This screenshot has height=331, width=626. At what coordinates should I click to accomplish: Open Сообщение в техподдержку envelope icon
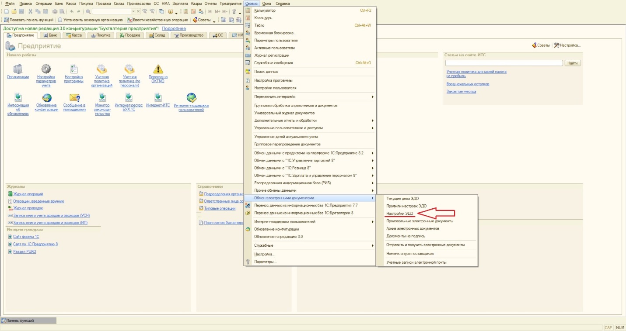click(x=74, y=97)
